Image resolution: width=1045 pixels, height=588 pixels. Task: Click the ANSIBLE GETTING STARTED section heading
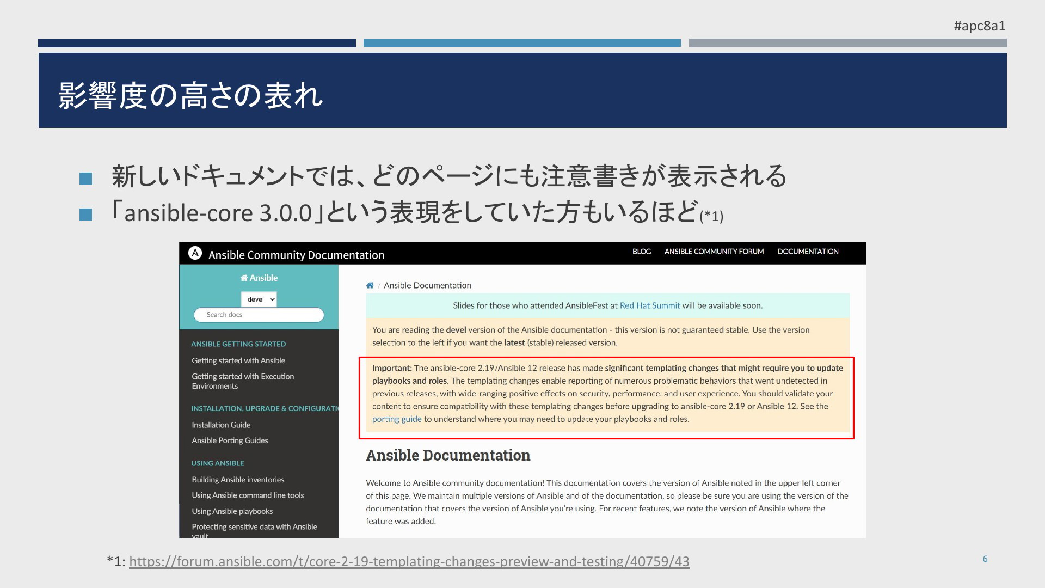click(238, 344)
